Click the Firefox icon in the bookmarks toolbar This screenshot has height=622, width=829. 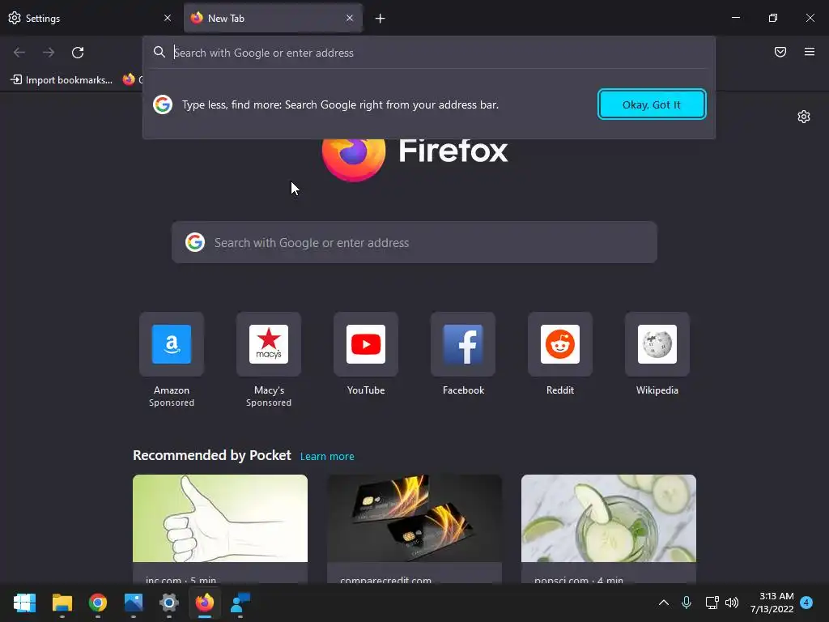129,79
